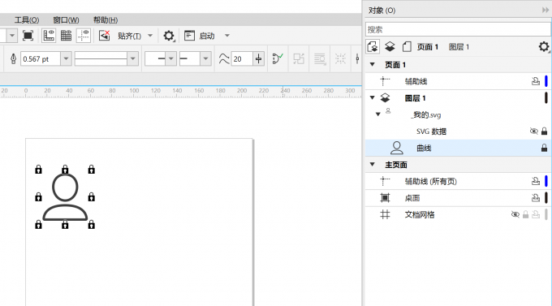Unlock the 曲线 object via its lock icon
This screenshot has height=306, width=552.
coord(544,148)
